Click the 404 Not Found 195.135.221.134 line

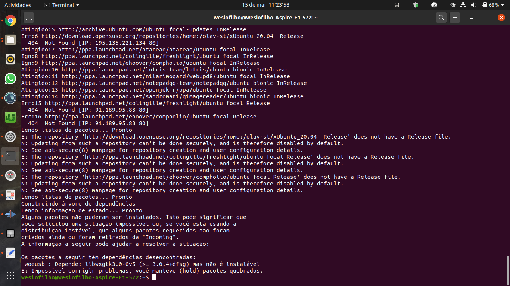coord(93,43)
